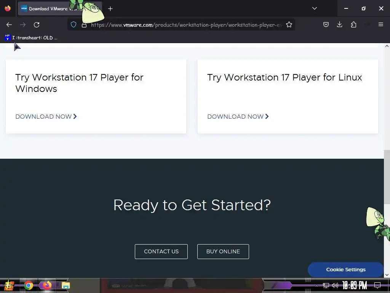This screenshot has width=390, height=293.
Task: Click Try Workstation 17 Player for Windows title
Action: (x=79, y=83)
